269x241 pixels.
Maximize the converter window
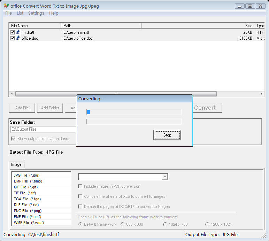click(250, 6)
